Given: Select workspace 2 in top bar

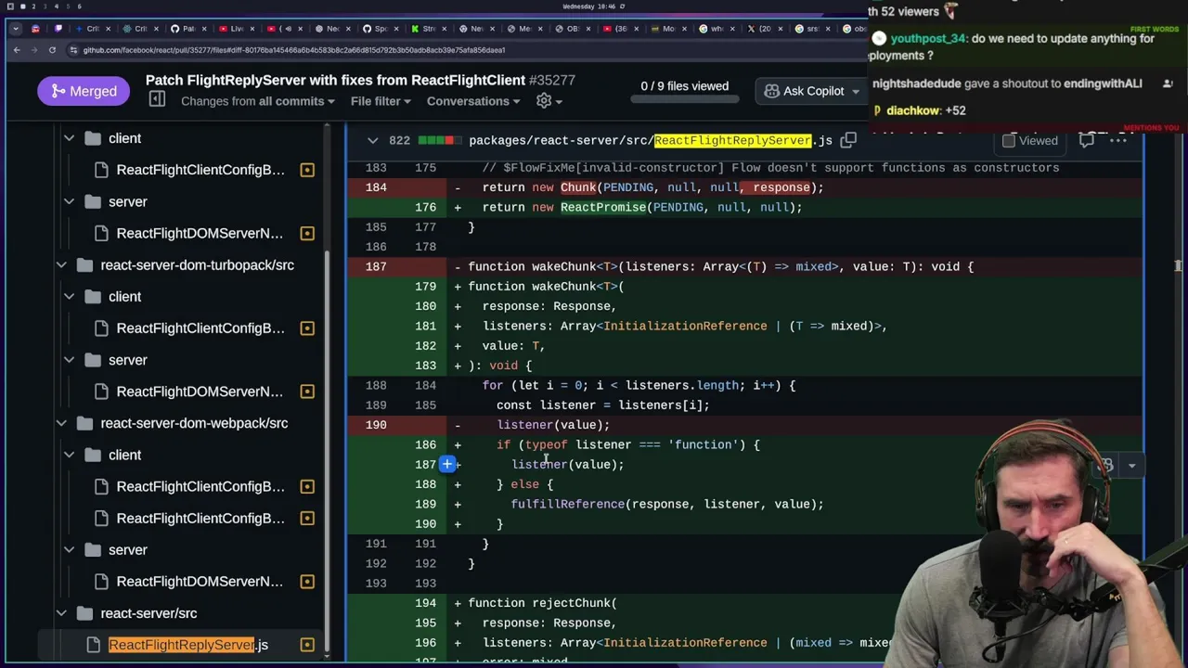Looking at the screenshot, I should tap(33, 6).
